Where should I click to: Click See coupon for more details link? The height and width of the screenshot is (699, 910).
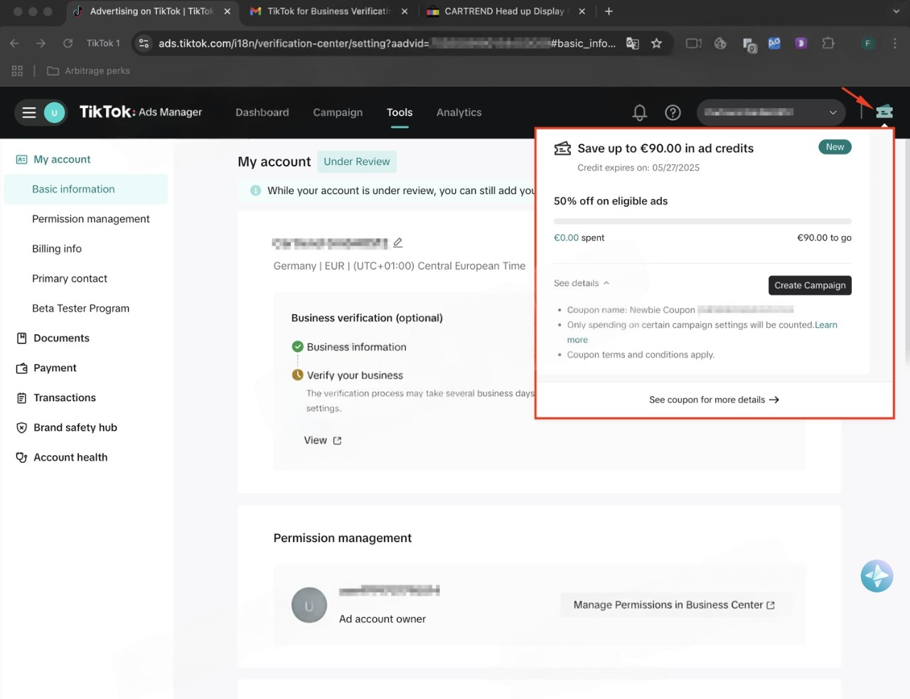coord(714,400)
